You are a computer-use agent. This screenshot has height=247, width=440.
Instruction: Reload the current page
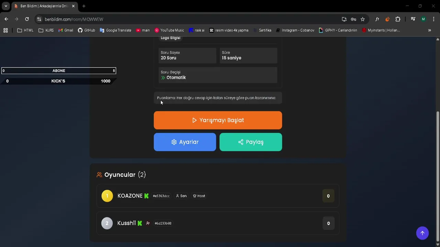point(27,19)
